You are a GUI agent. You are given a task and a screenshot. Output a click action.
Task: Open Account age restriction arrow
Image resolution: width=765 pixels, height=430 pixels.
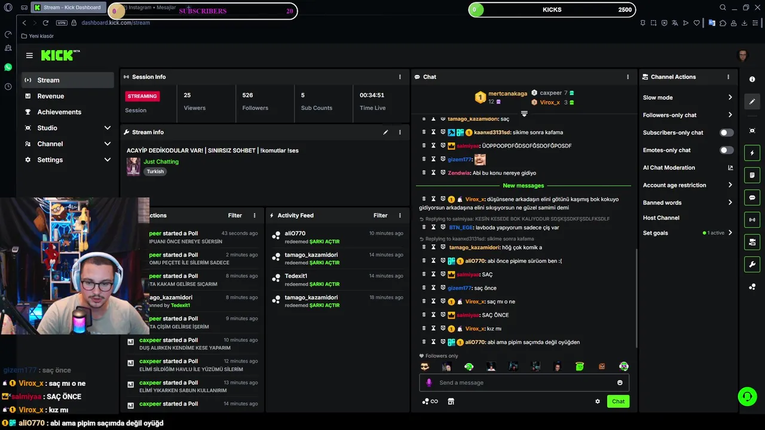point(730,185)
